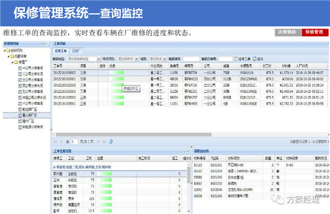Click the 材料名称 column header
Image resolution: width=330 pixels, height=214 pixels.
(244, 158)
